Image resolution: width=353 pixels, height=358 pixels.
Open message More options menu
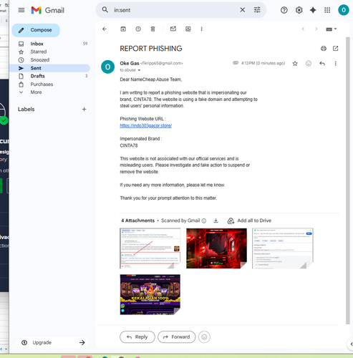(x=335, y=63)
